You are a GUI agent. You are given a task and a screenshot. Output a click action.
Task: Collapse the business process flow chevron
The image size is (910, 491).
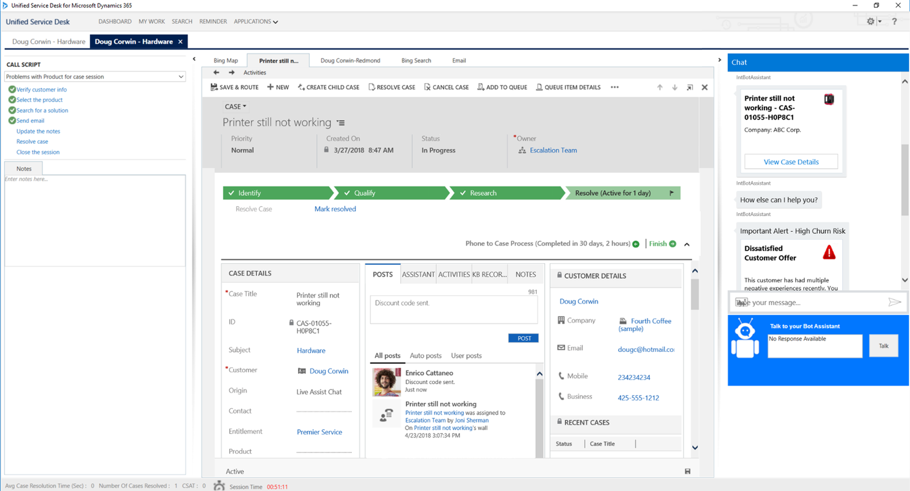(687, 244)
